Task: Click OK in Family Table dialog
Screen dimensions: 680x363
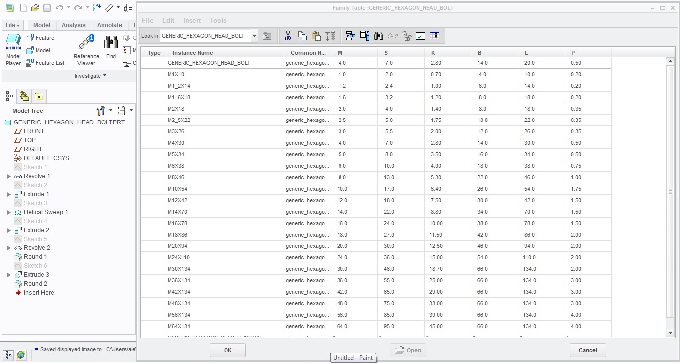Action: [x=227, y=350]
